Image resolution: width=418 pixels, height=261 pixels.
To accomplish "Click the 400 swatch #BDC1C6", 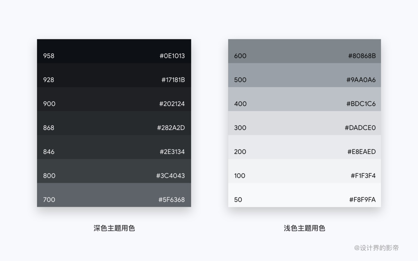I will point(305,104).
